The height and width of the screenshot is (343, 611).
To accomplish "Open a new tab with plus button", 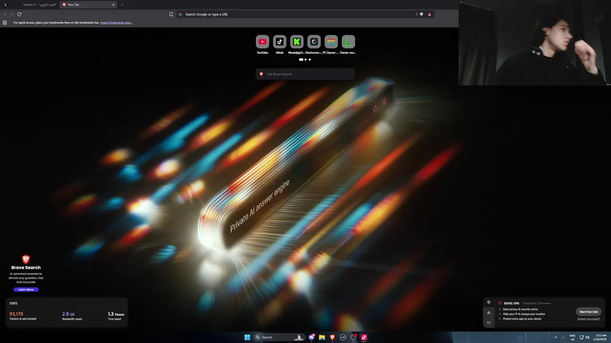I will [122, 5].
